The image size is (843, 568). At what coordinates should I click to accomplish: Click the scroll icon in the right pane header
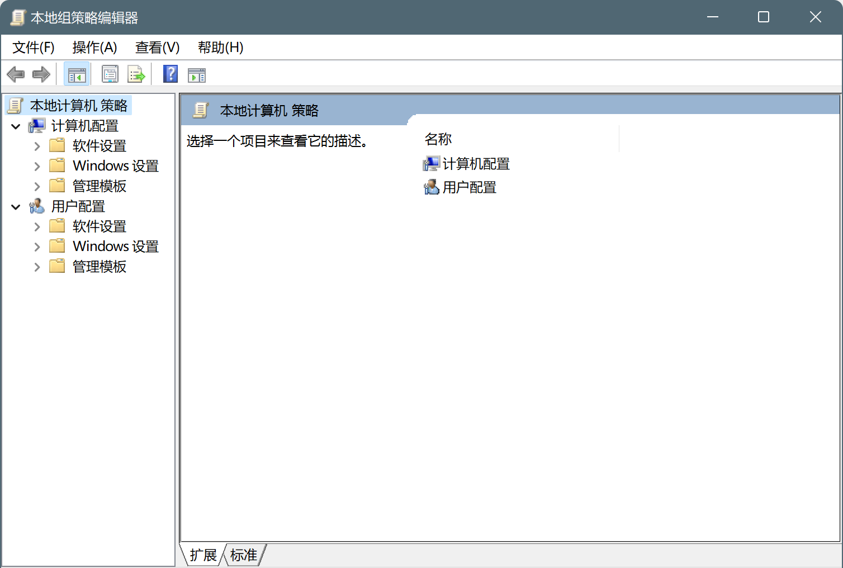point(201,110)
